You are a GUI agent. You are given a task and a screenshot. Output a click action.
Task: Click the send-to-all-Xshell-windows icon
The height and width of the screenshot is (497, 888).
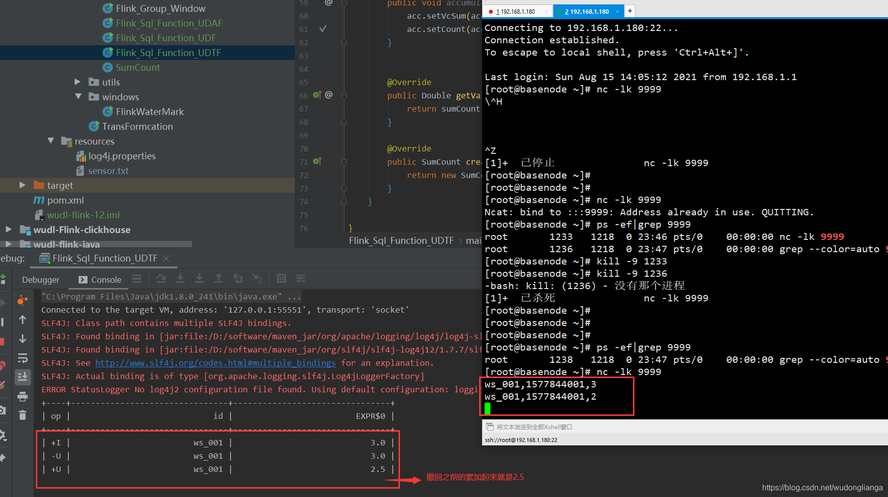tap(489, 427)
